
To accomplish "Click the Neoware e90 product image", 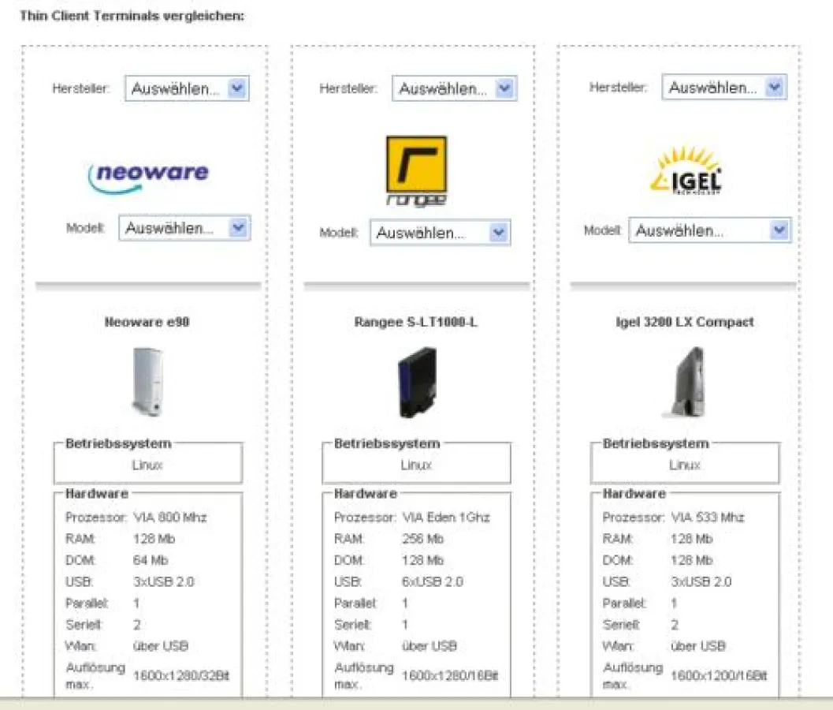I will coord(147,384).
